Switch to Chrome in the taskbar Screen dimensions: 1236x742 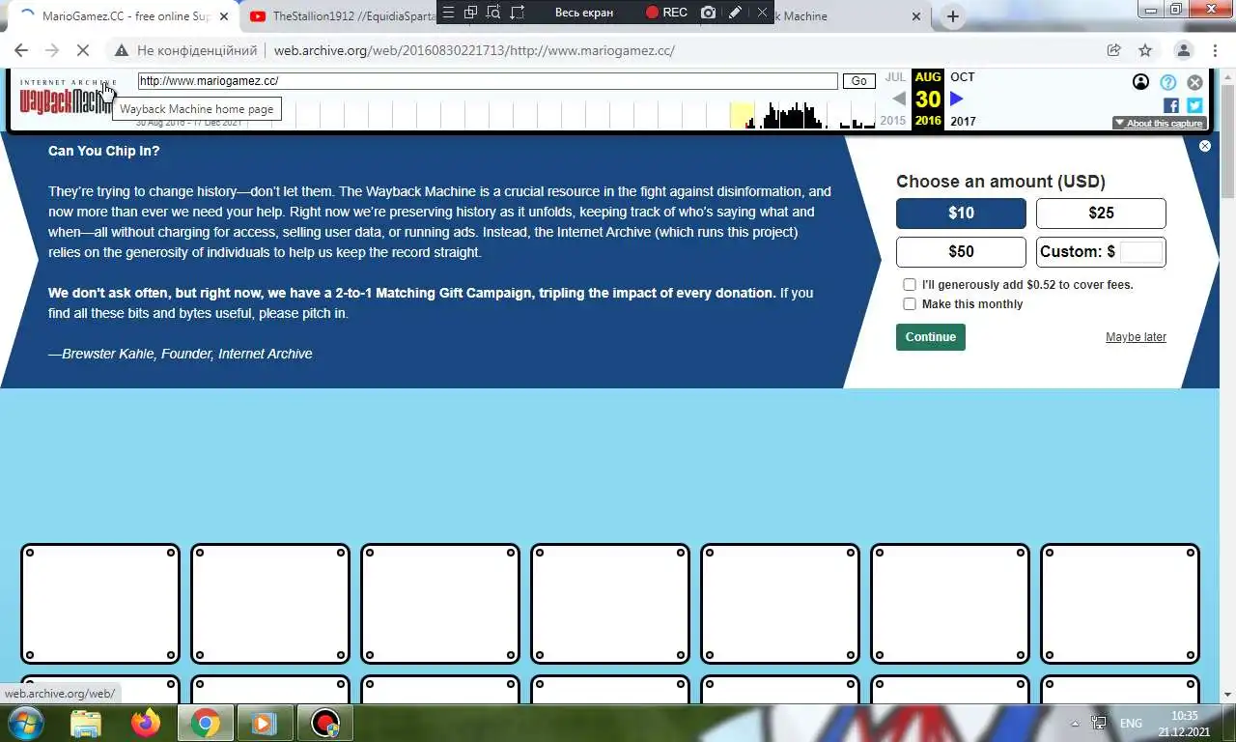click(x=205, y=723)
